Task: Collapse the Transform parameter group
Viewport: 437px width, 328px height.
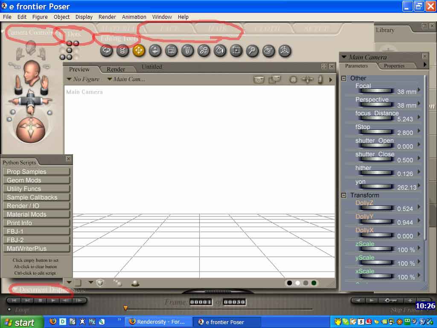Action: 344,195
